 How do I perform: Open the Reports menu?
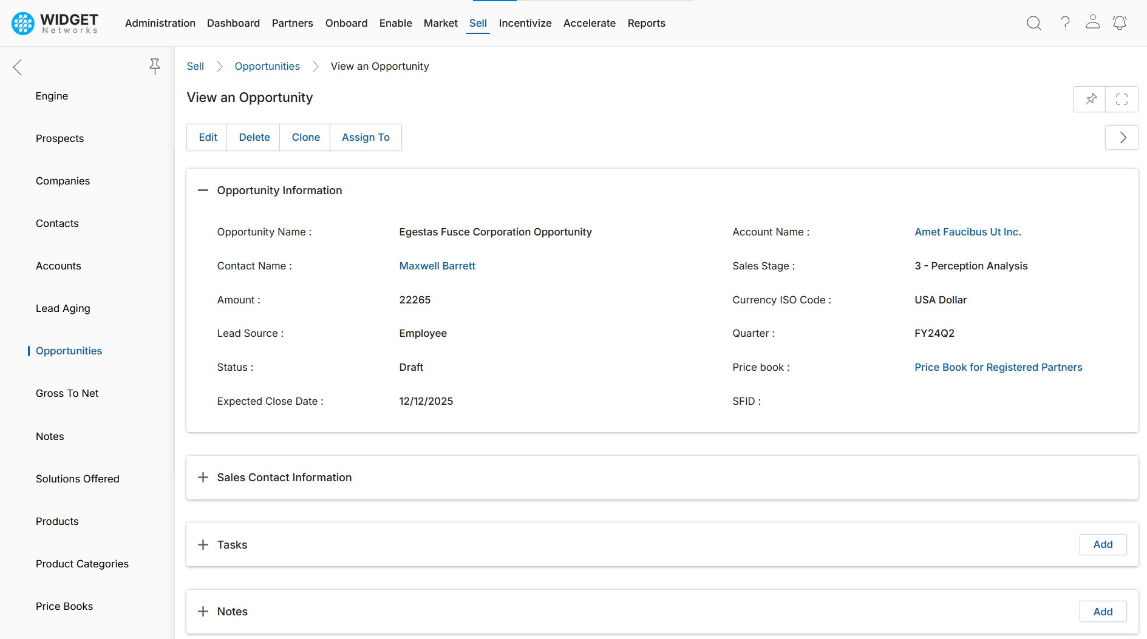[646, 23]
